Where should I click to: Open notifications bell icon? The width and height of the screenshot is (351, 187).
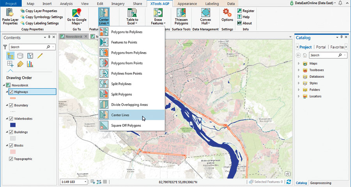(x=340, y=3)
